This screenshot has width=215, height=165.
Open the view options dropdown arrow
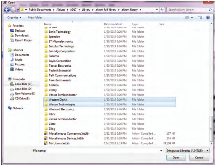pos(192,17)
